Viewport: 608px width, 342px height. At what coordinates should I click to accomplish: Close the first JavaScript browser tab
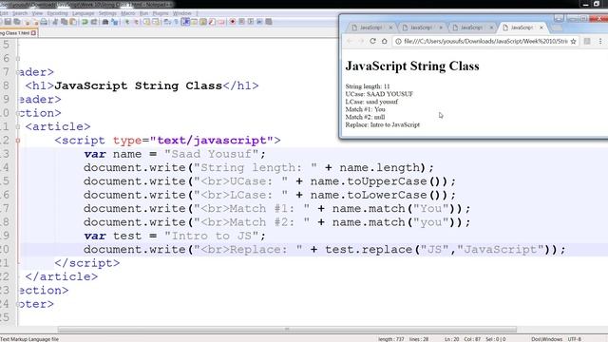(390, 28)
